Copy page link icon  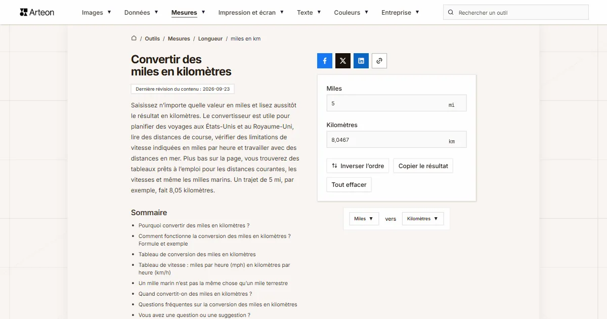tap(379, 61)
